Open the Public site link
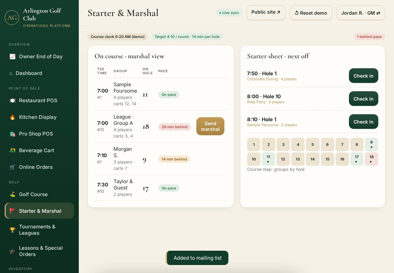 point(266,13)
